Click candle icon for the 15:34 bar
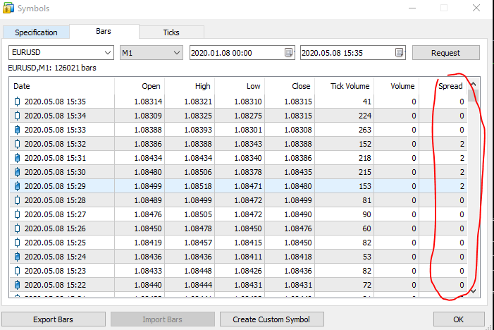This screenshot has height=330, width=494. tap(18, 116)
